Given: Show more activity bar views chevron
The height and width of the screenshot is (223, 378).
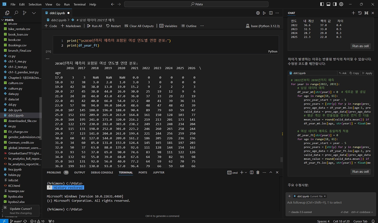Looking at the screenshot, I should [34, 13].
